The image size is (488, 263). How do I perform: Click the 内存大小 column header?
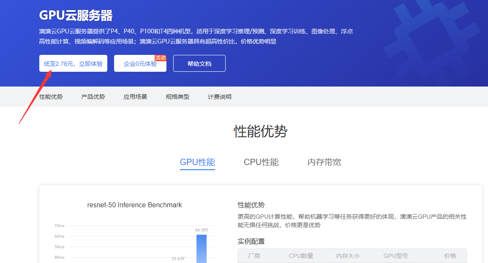click(348, 256)
